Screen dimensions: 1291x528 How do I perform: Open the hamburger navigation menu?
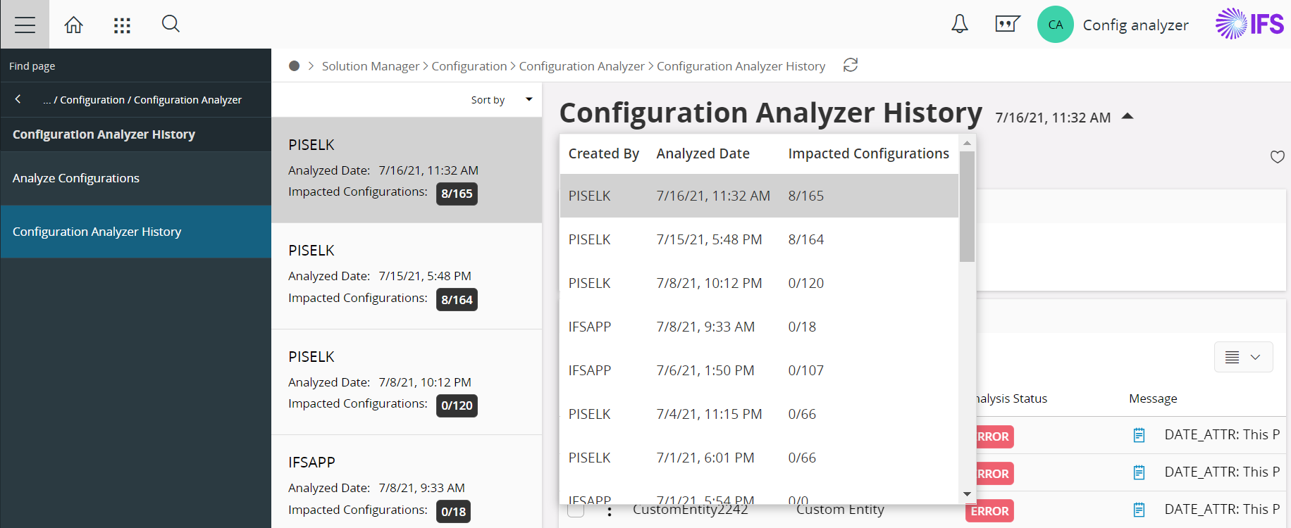click(25, 25)
